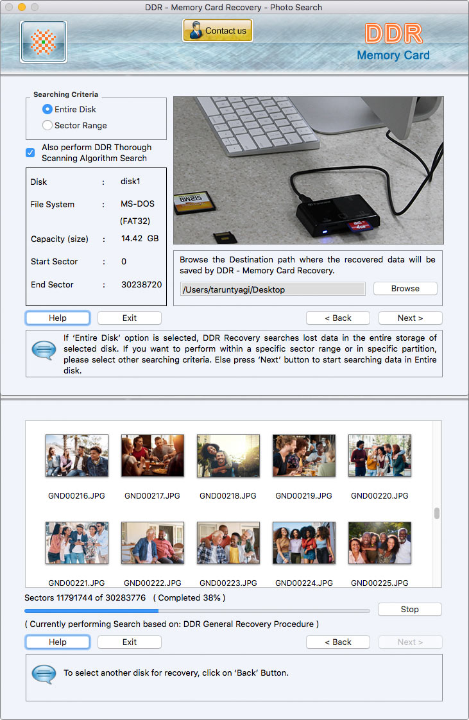Click the file name label GND00216.JPG
The width and height of the screenshot is (469, 720).
pos(76,496)
